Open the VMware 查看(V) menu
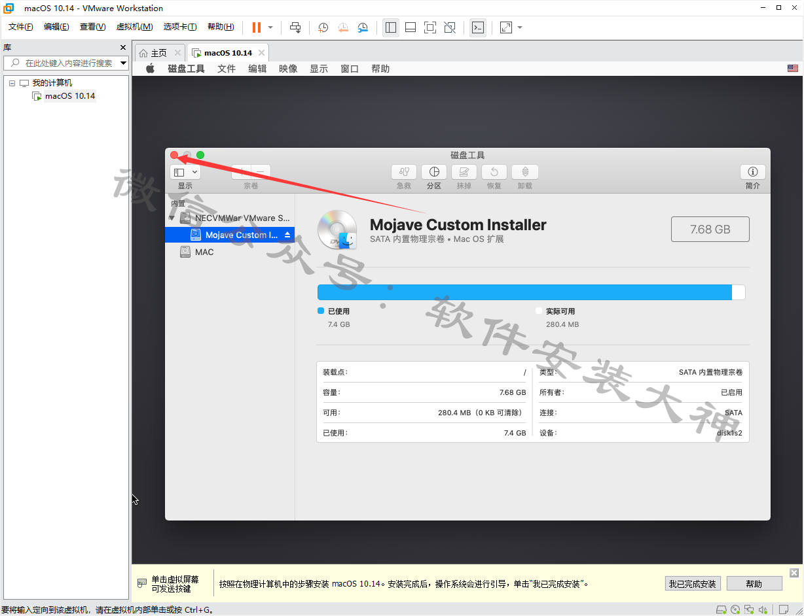The image size is (804, 616). click(92, 27)
